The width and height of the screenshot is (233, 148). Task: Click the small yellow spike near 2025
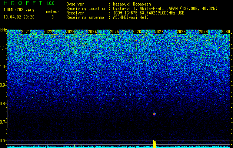click(x=118, y=146)
